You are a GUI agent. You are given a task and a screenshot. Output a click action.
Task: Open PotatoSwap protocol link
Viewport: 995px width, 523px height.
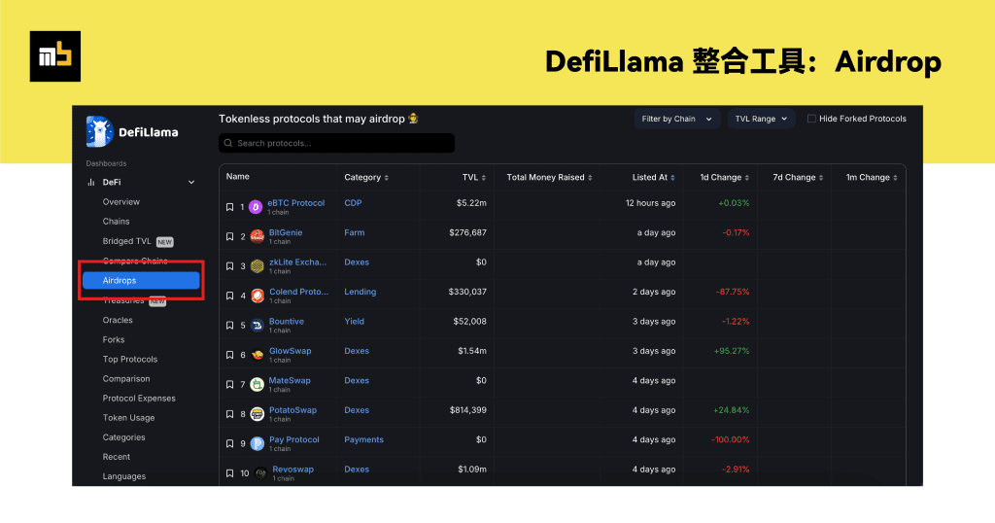(292, 410)
